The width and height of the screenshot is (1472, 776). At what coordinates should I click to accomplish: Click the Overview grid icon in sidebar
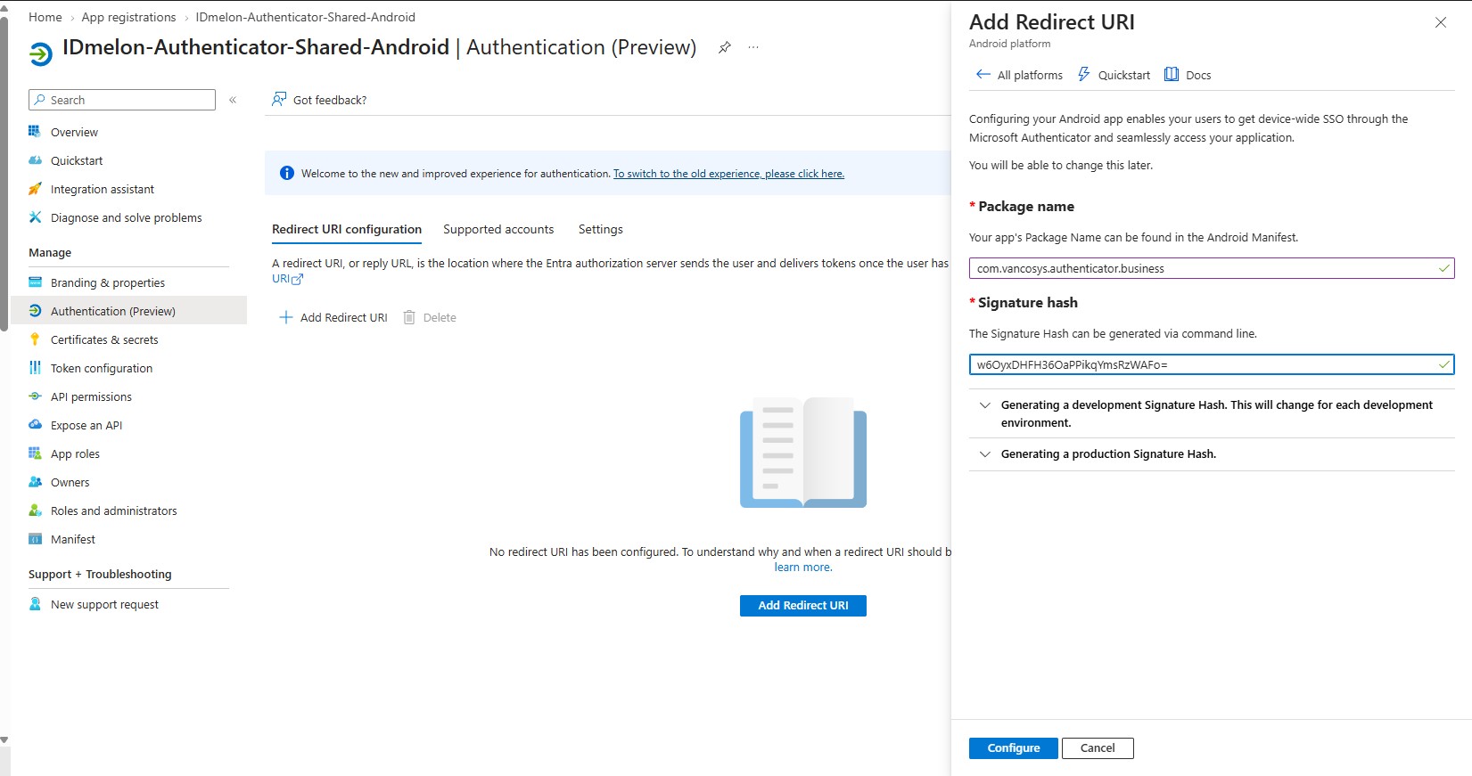tap(35, 132)
